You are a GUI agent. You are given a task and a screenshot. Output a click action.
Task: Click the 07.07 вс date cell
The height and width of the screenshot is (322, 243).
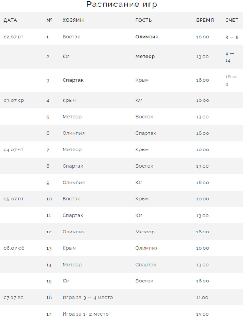point(13,297)
